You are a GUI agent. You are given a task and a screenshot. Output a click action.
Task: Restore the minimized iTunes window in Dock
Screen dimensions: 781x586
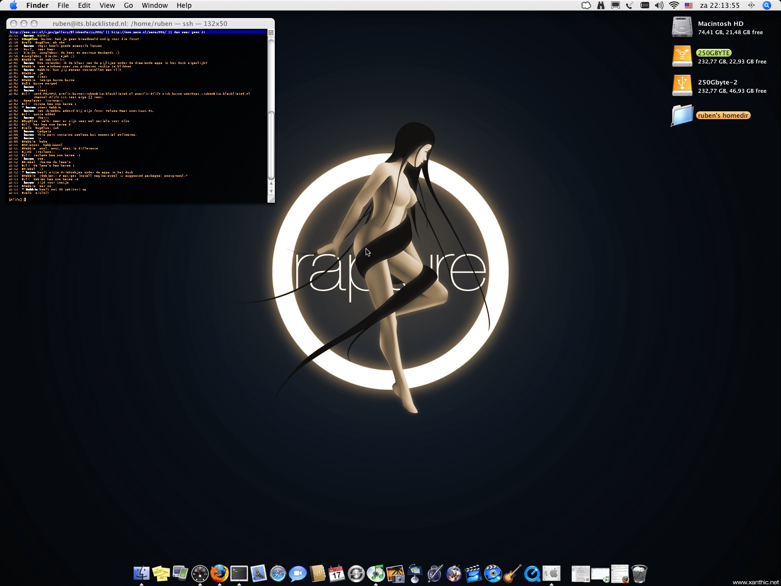click(600, 575)
